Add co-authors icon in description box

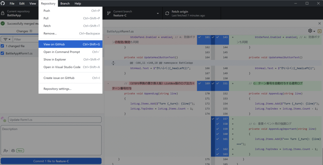coord(6,151)
